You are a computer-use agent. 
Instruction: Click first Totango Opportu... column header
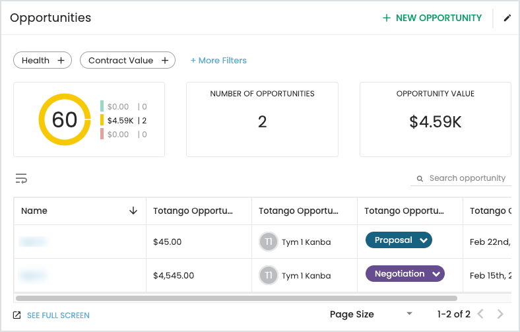(x=199, y=211)
